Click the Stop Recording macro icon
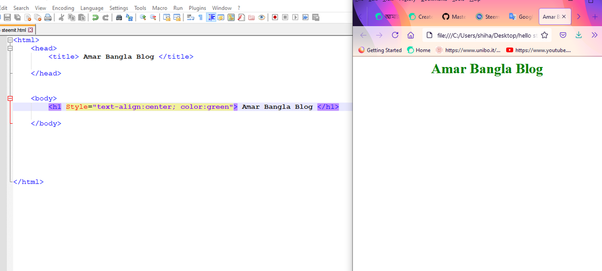The image size is (602, 271). [x=285, y=17]
